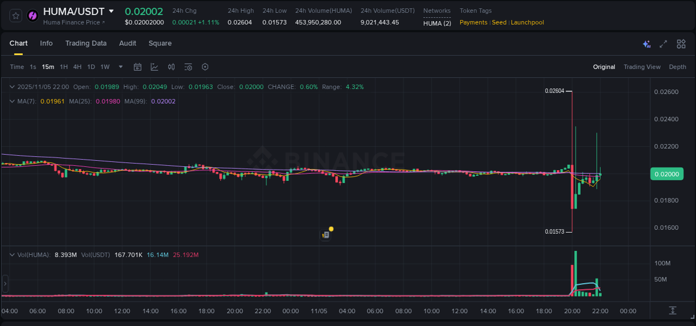Open the extra interval dropdown next to 1W
This screenshot has width=696, height=326.
[x=120, y=67]
